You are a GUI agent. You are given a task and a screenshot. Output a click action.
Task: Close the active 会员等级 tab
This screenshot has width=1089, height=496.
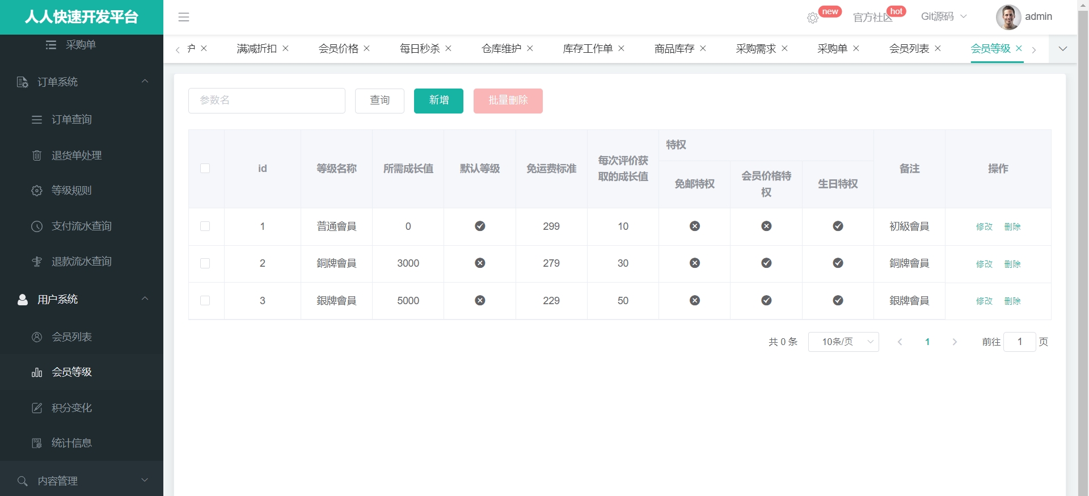[x=1019, y=48]
